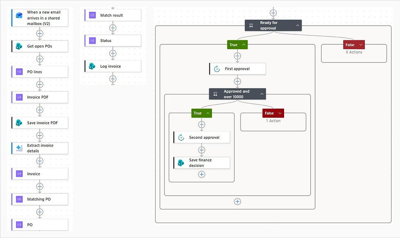
Task: Click the purple icon on Invoice PDF
Action: (20, 97)
